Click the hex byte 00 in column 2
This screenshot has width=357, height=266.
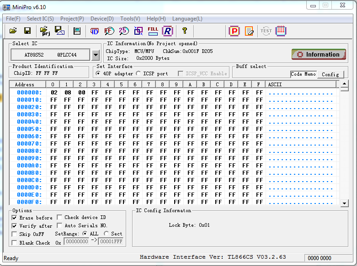point(81,93)
